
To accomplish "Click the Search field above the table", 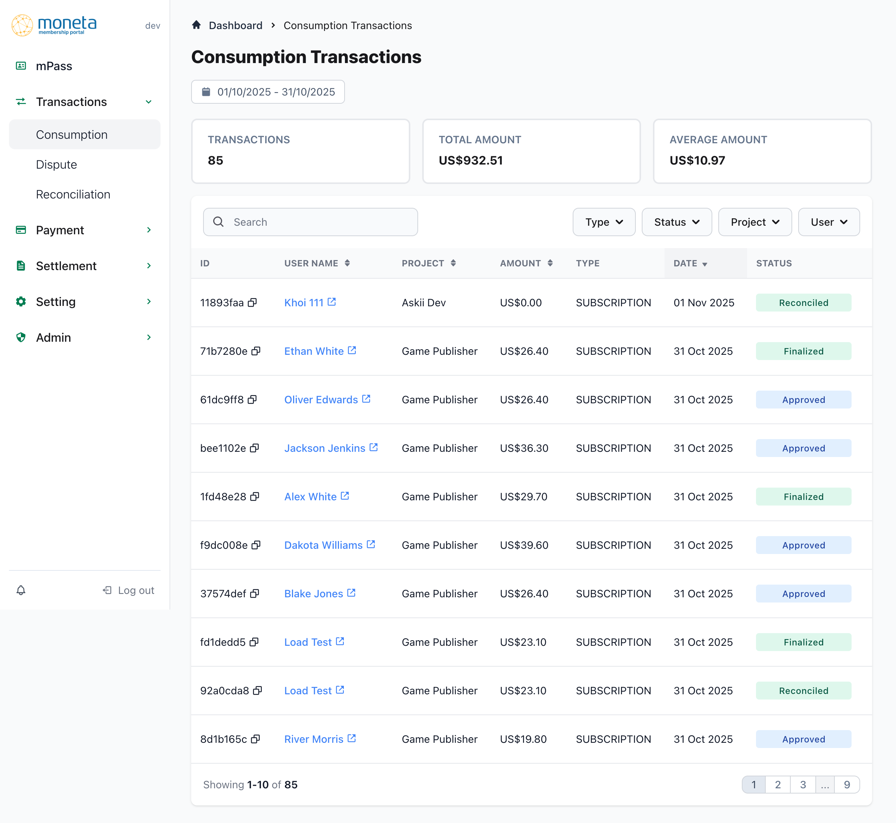I will (x=310, y=222).
